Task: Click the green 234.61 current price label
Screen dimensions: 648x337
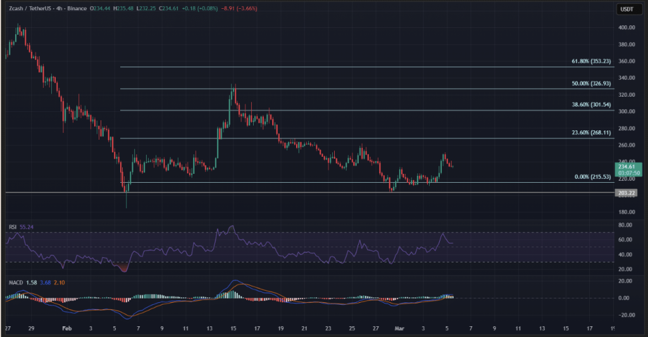Action: tap(626, 164)
